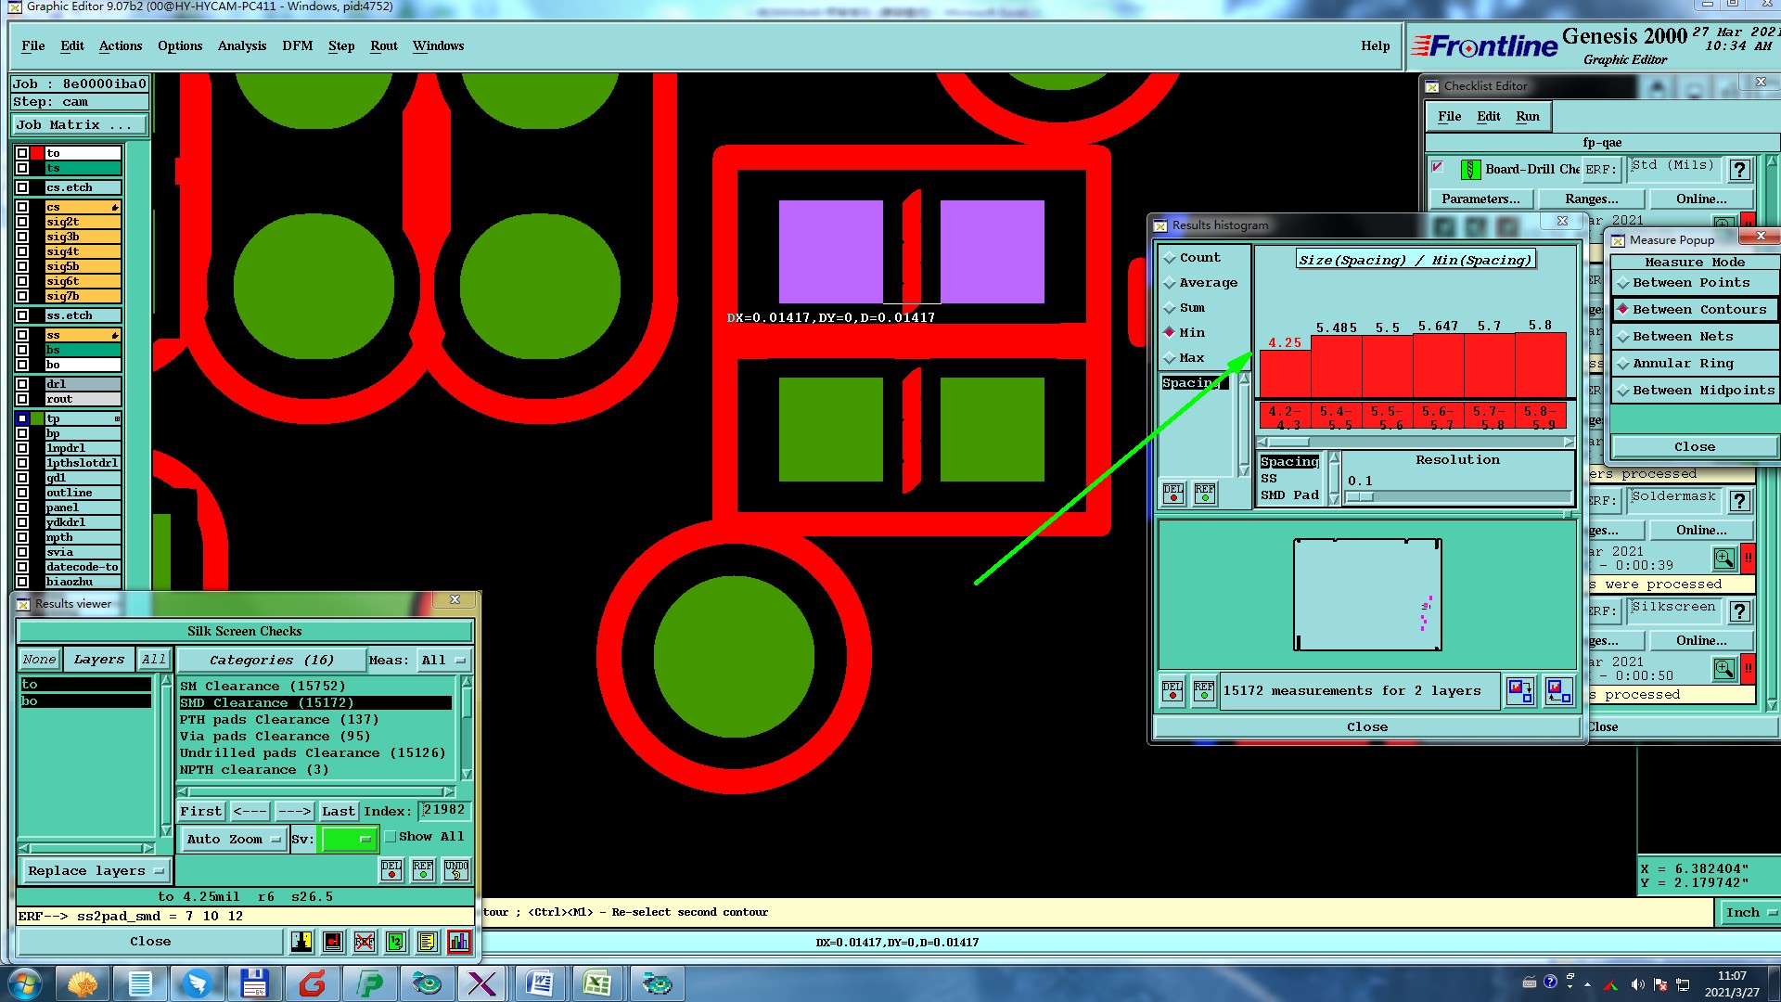
Task: Adjust the Resolution slider in histogram
Action: coord(1359,497)
